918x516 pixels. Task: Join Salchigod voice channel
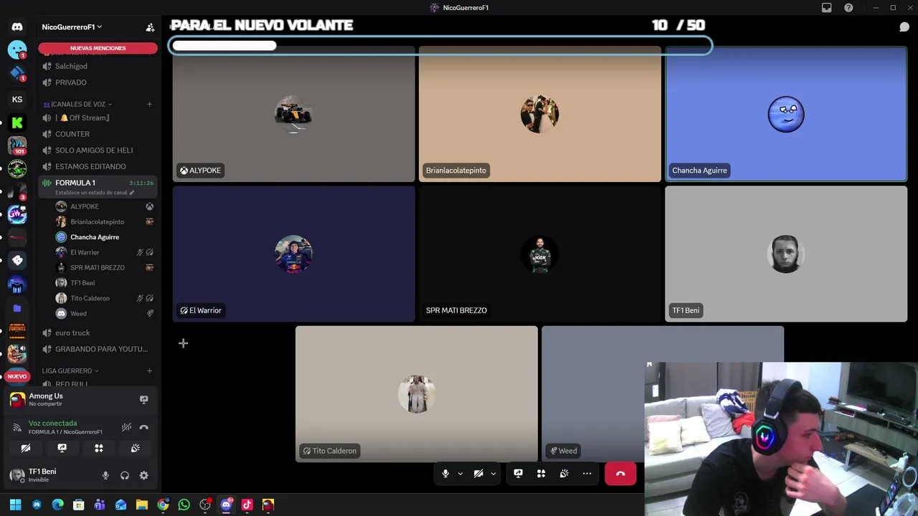pos(98,66)
